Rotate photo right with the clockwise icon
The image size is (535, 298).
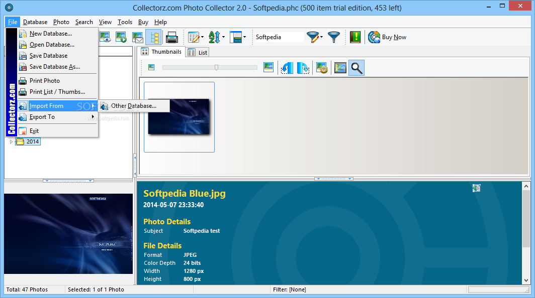[303, 68]
